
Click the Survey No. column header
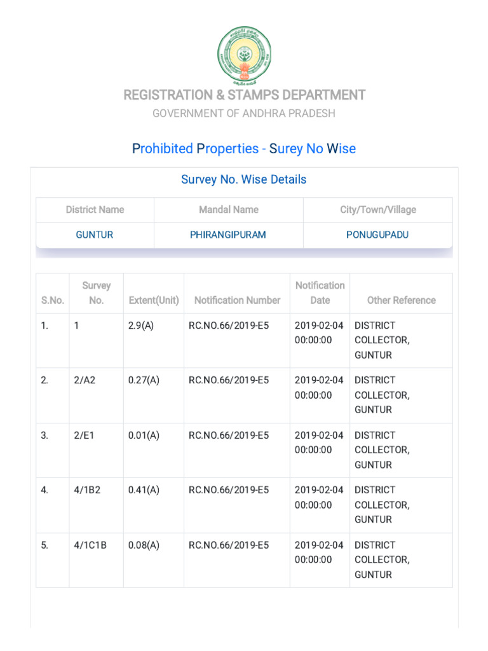tap(97, 293)
